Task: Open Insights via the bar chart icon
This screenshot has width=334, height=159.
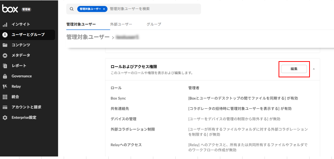Action: [5, 24]
